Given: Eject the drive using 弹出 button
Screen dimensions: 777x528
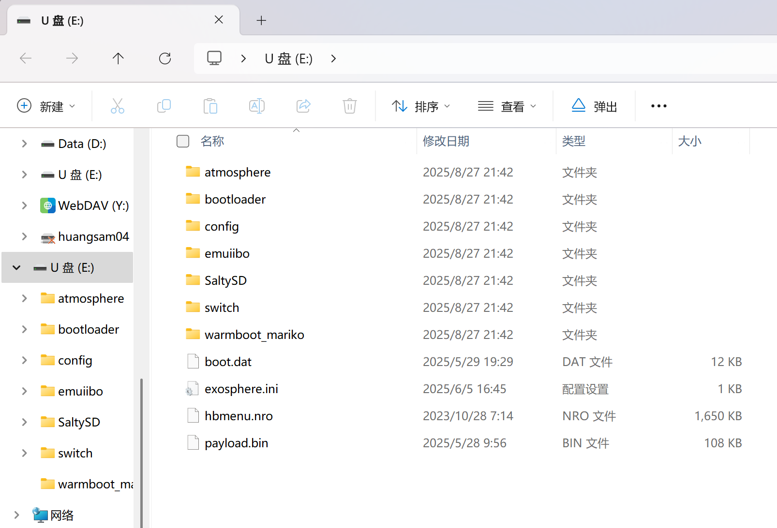Looking at the screenshot, I should [x=594, y=106].
